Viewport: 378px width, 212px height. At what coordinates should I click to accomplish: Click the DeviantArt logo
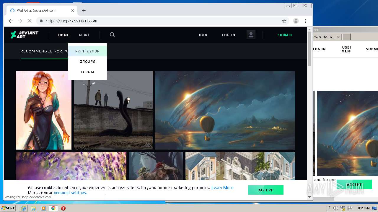click(x=25, y=35)
